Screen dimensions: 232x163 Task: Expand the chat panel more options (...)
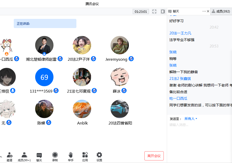tap(204, 11)
